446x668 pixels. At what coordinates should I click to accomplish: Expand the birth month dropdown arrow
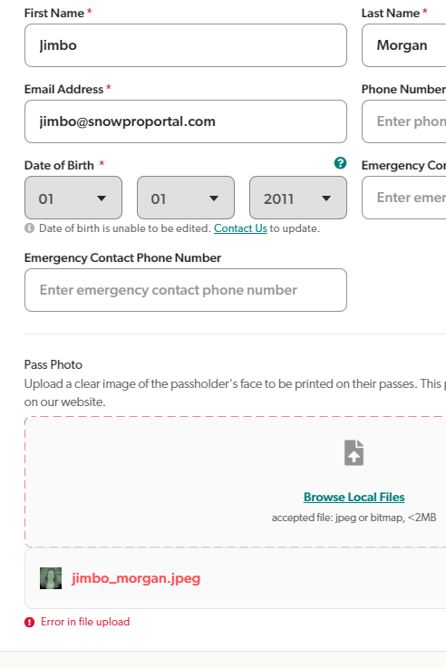coord(102,198)
